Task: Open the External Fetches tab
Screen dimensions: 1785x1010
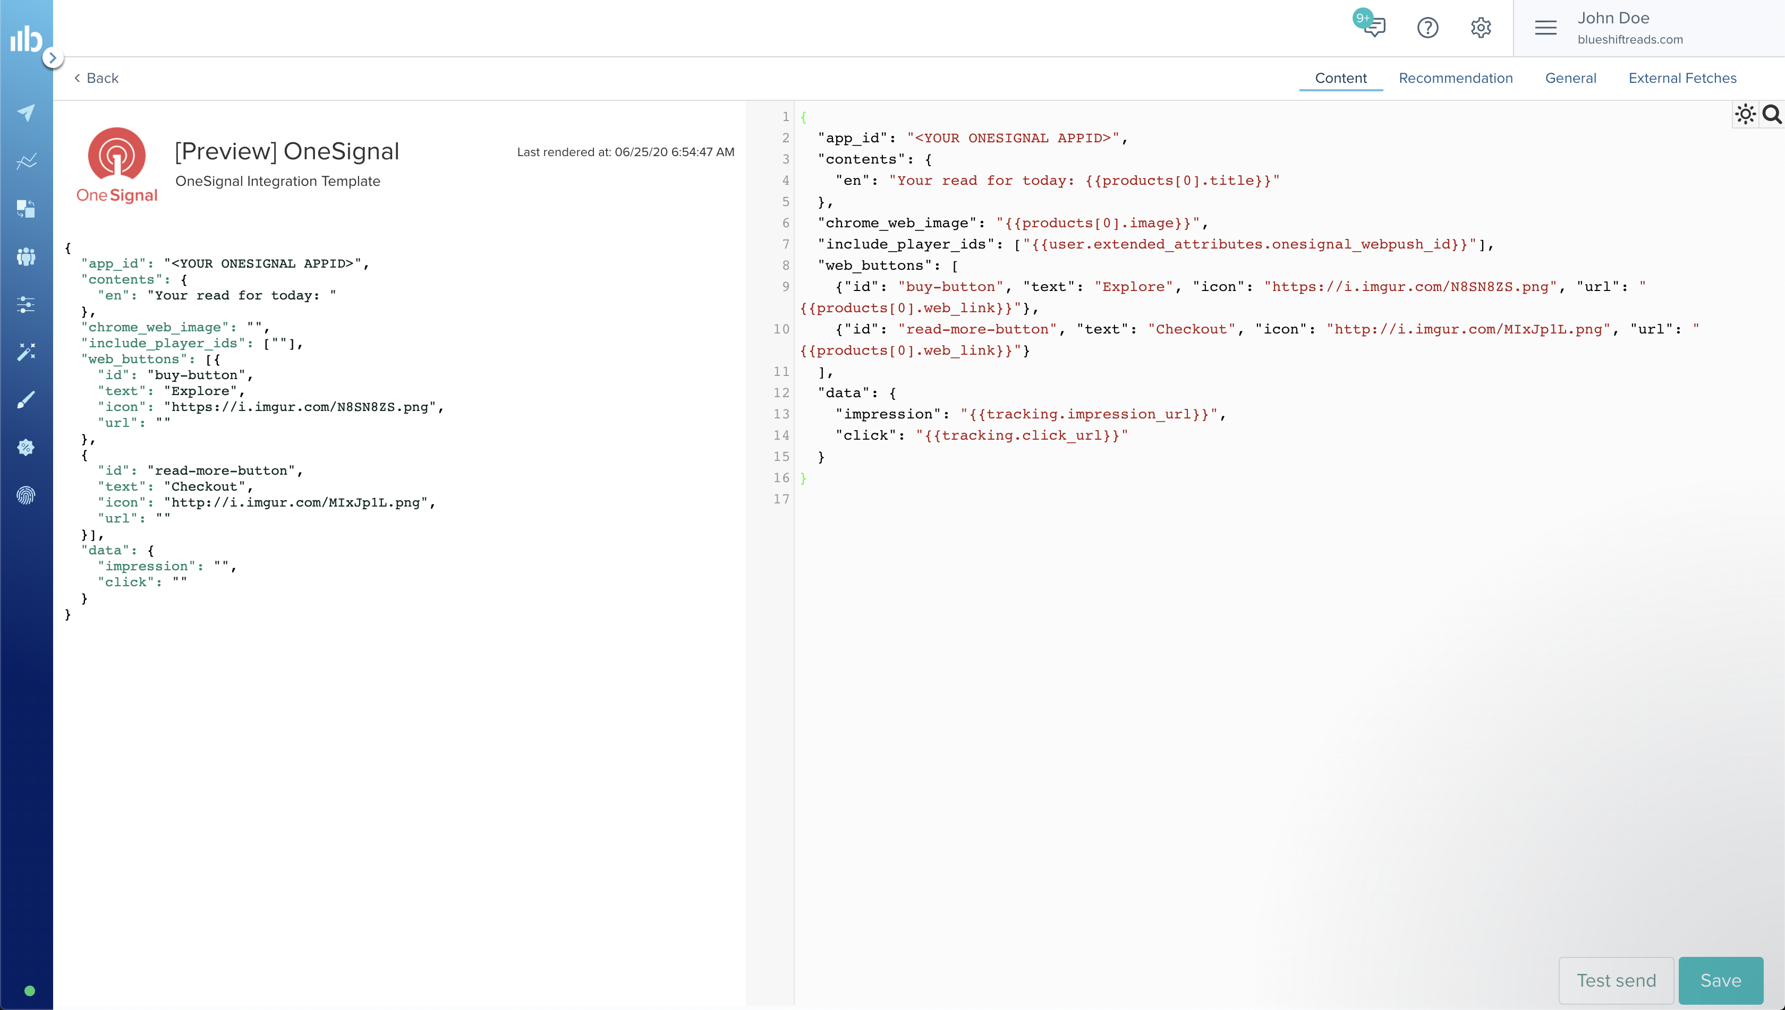Action: point(1682,78)
